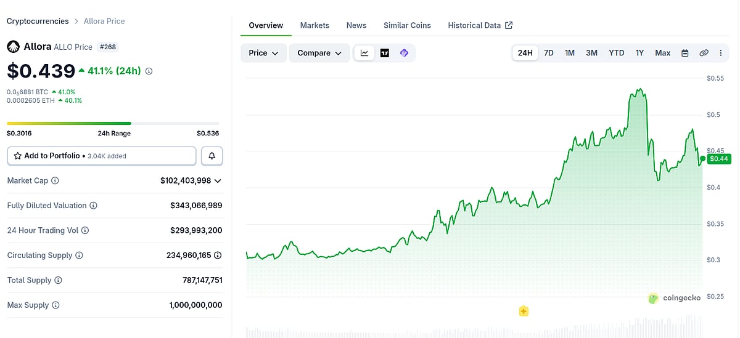Show Max Supply info icon
Image resolution: width=740 pixels, height=338 pixels.
[55, 305]
